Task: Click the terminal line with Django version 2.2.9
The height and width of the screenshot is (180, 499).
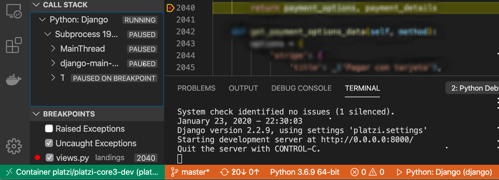Action: click(302, 130)
